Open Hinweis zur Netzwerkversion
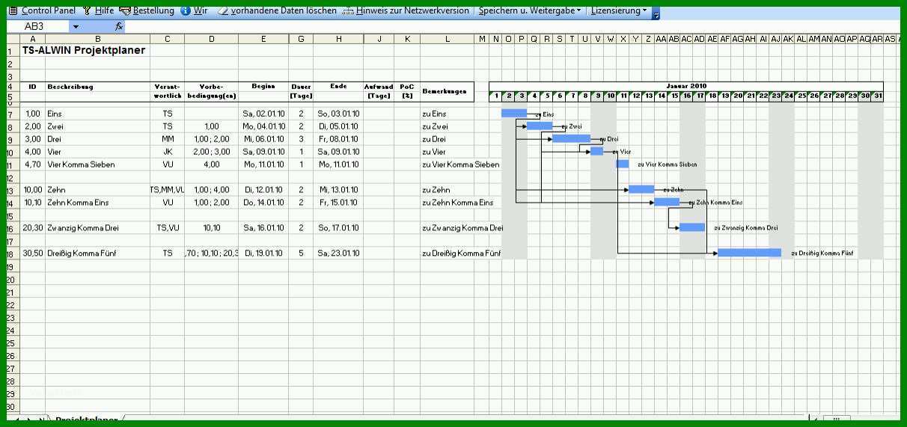 [406, 10]
